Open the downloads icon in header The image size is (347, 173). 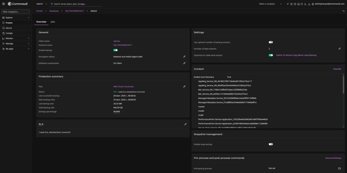point(309,4)
